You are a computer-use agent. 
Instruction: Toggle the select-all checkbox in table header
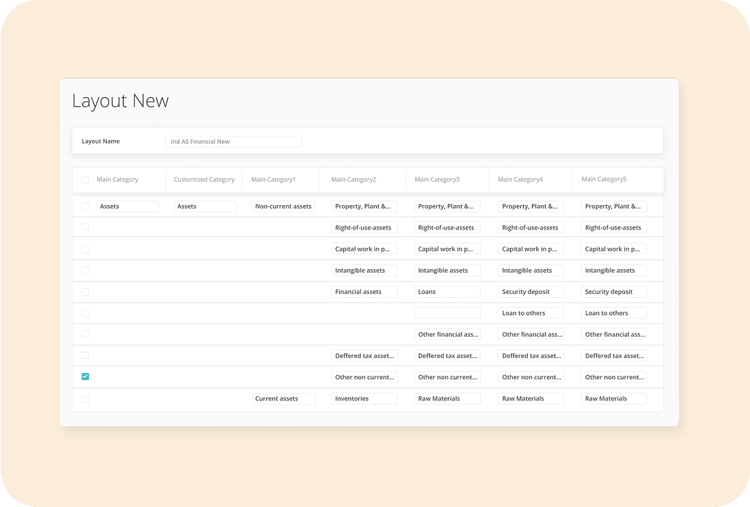click(85, 180)
